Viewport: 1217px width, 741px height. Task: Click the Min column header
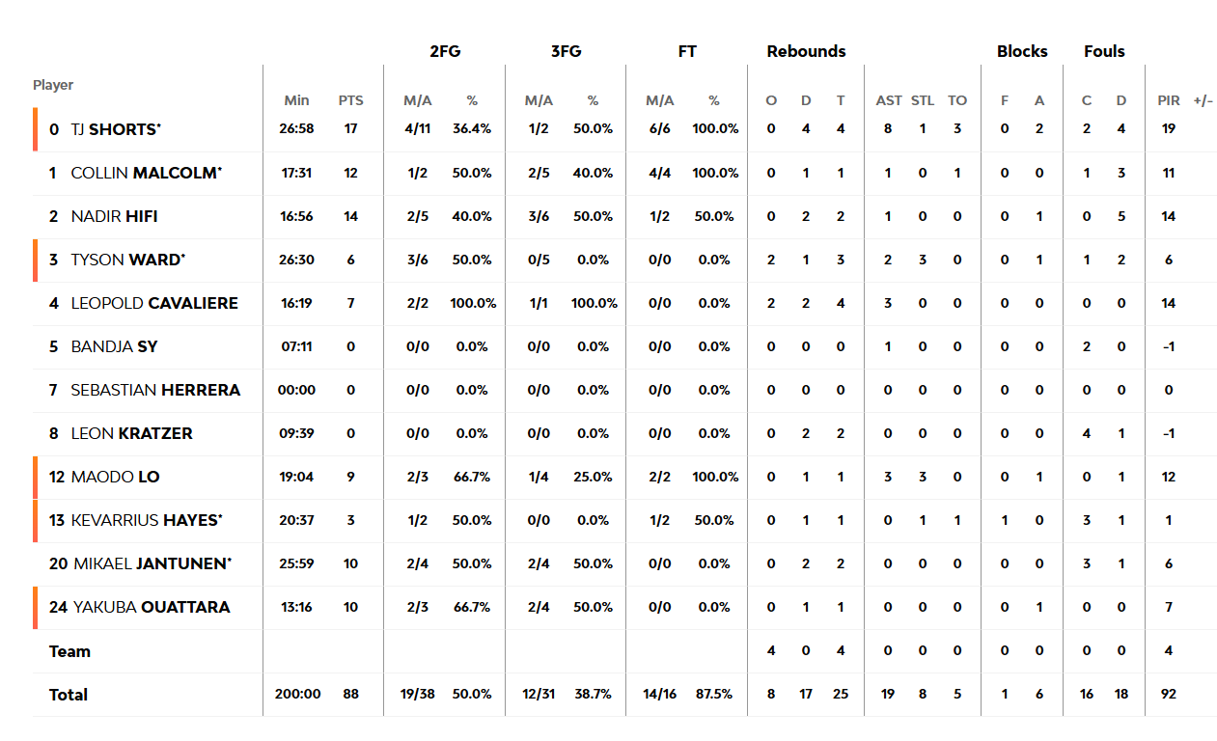pyautogui.click(x=297, y=100)
